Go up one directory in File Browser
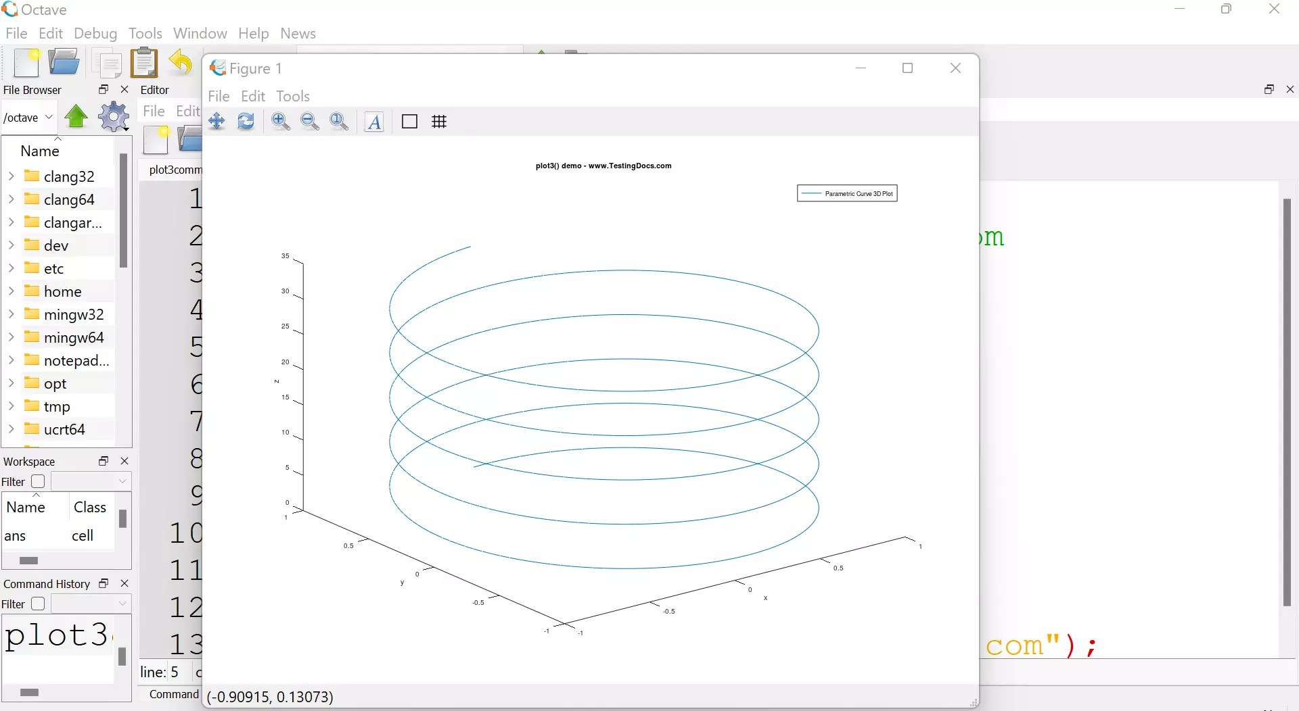 75,116
